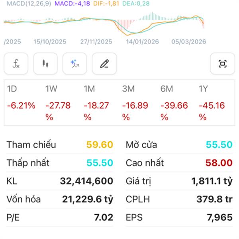
Task: Switch chart type with candlestick icon
Action: coord(45,64)
